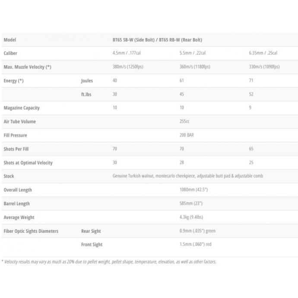This screenshot has width=298, height=298.
Task: Select the 6.35mm / .25cal caliber cell
Action: tap(263, 53)
